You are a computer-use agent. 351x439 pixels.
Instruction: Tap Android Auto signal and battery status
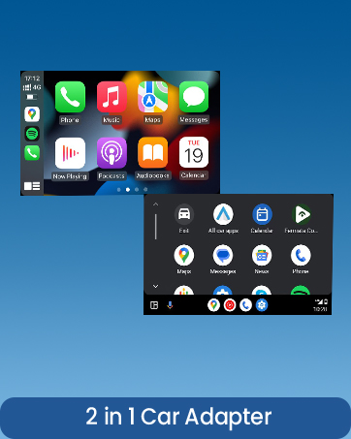[321, 301]
